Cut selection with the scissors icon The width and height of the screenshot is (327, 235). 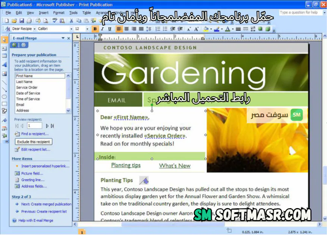(x=71, y=21)
